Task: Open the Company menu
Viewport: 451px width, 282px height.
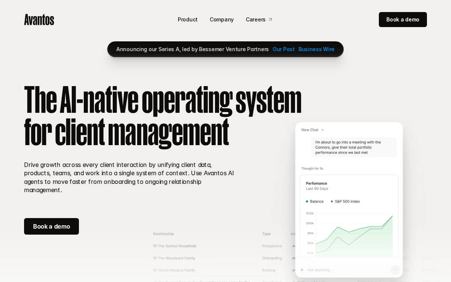Action: coord(222,20)
